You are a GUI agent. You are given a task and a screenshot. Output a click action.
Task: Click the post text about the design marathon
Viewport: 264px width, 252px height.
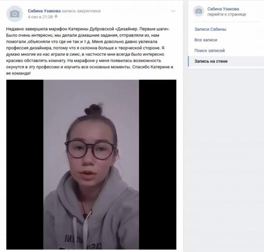[90, 51]
